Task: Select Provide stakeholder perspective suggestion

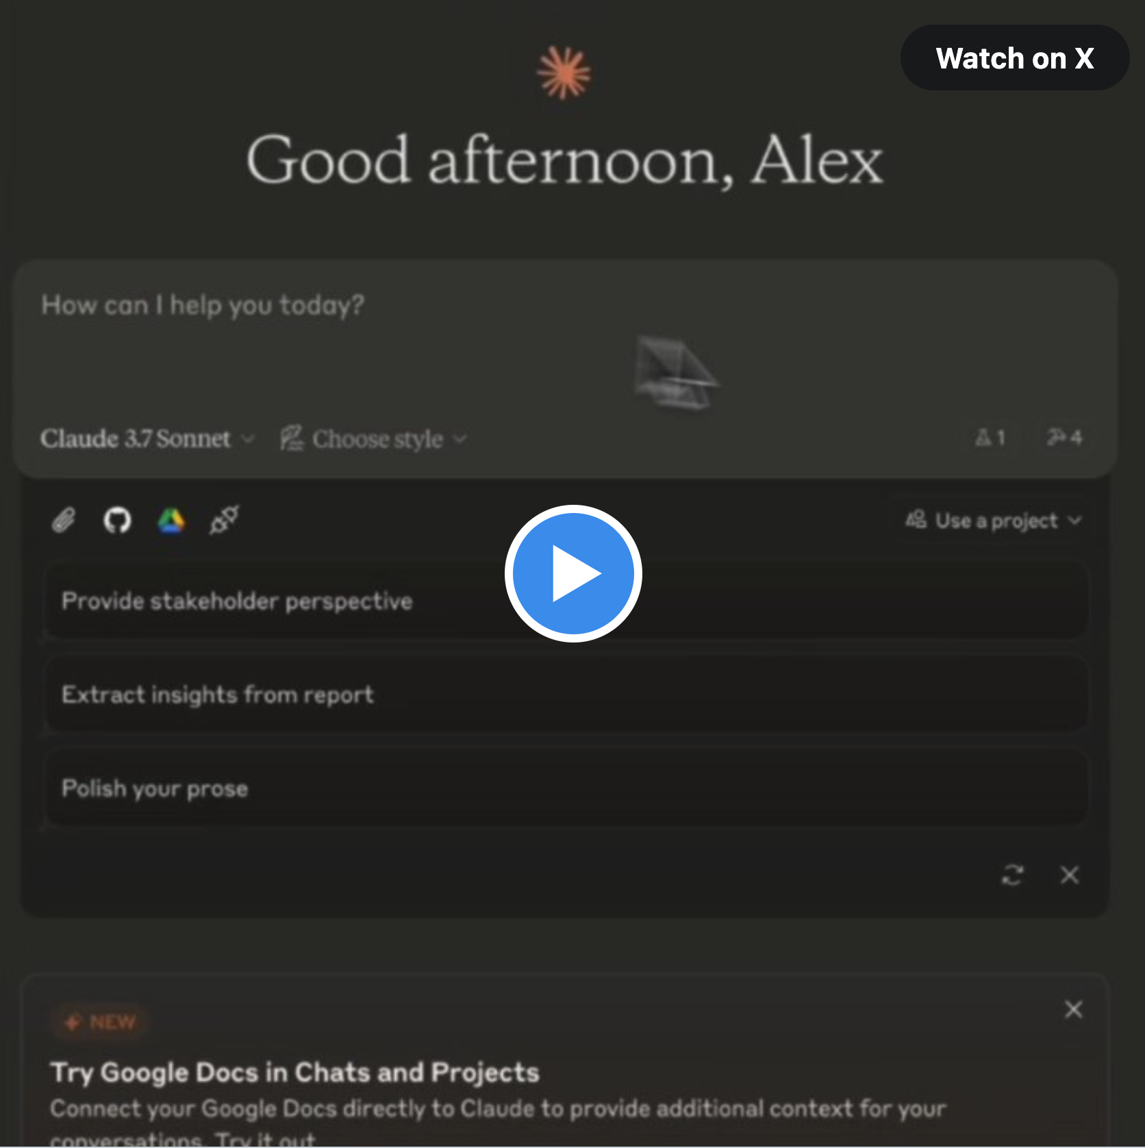Action: click(x=566, y=601)
